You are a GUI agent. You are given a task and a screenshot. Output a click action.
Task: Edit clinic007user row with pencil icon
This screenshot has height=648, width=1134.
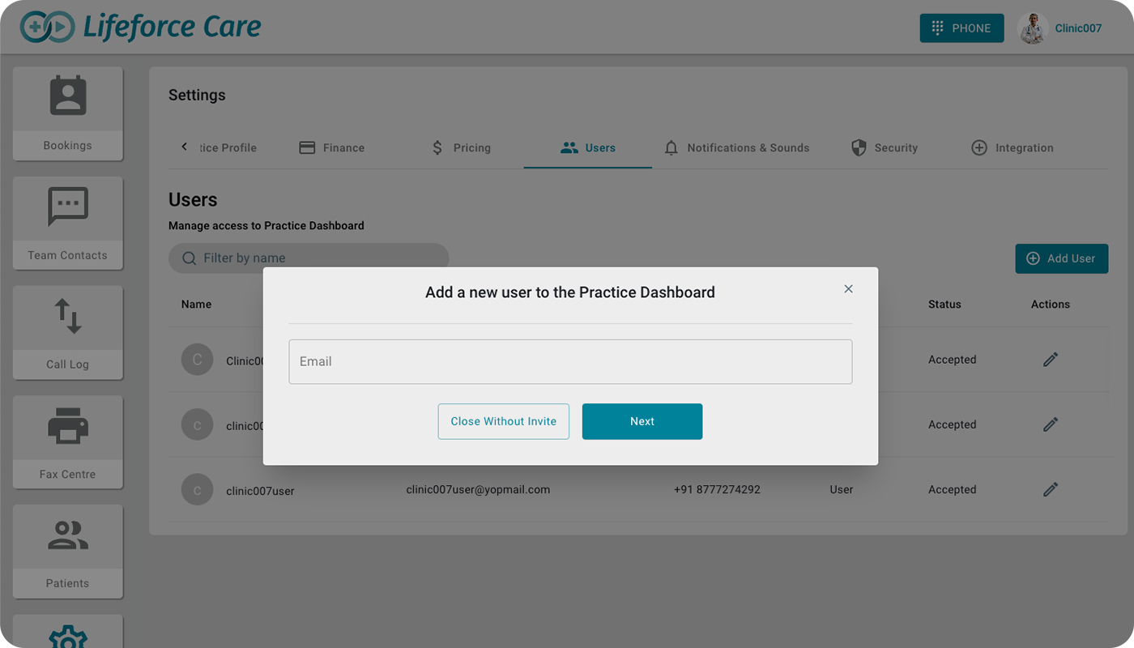pos(1051,489)
